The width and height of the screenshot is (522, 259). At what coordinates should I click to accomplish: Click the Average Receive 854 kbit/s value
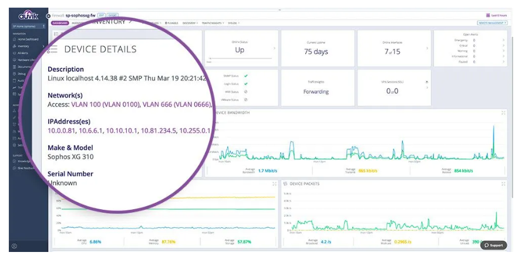(463, 171)
